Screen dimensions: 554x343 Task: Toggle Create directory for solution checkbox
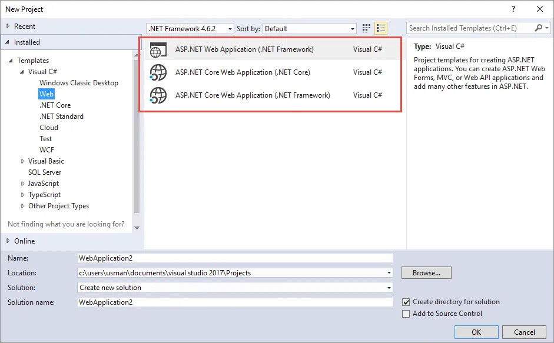click(406, 302)
